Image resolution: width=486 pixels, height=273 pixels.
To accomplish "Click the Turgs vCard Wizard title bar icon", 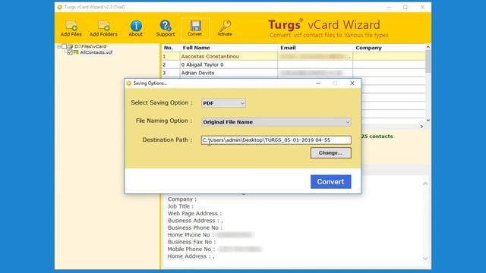I will [59, 7].
